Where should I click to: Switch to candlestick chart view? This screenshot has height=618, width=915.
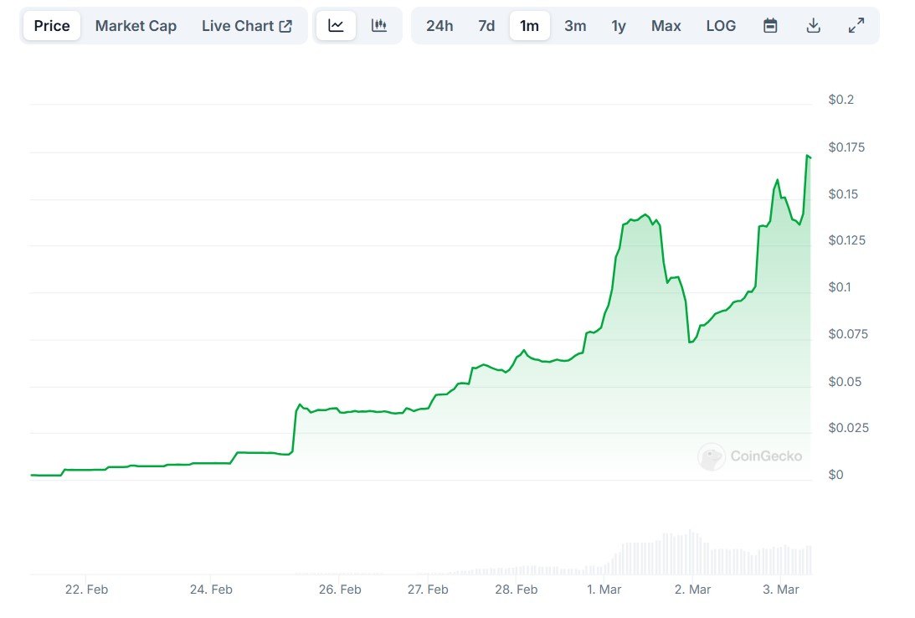378,26
